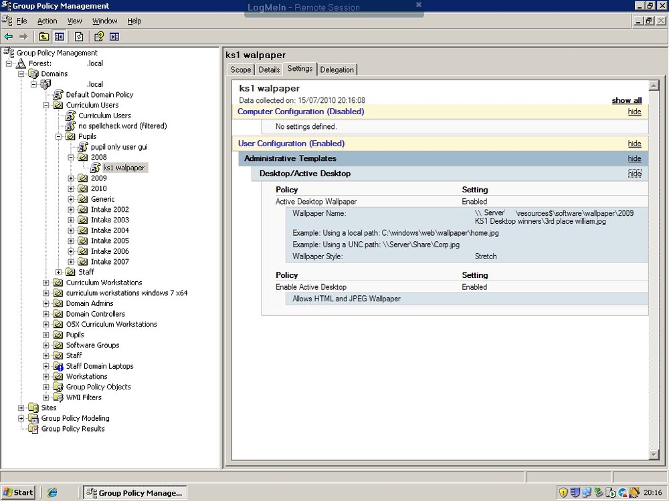Click the Show/Hide Action Pane icon
The height and width of the screenshot is (501, 669).
pos(114,37)
